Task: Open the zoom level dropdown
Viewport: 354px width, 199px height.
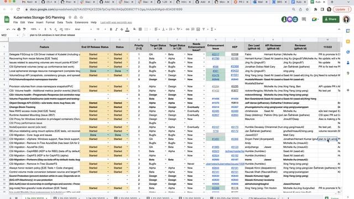Action: pos(35,29)
